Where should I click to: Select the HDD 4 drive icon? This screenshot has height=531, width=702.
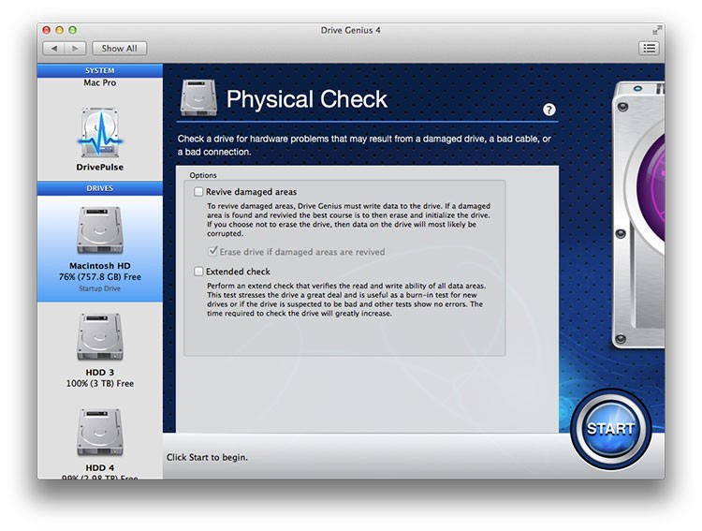point(100,433)
